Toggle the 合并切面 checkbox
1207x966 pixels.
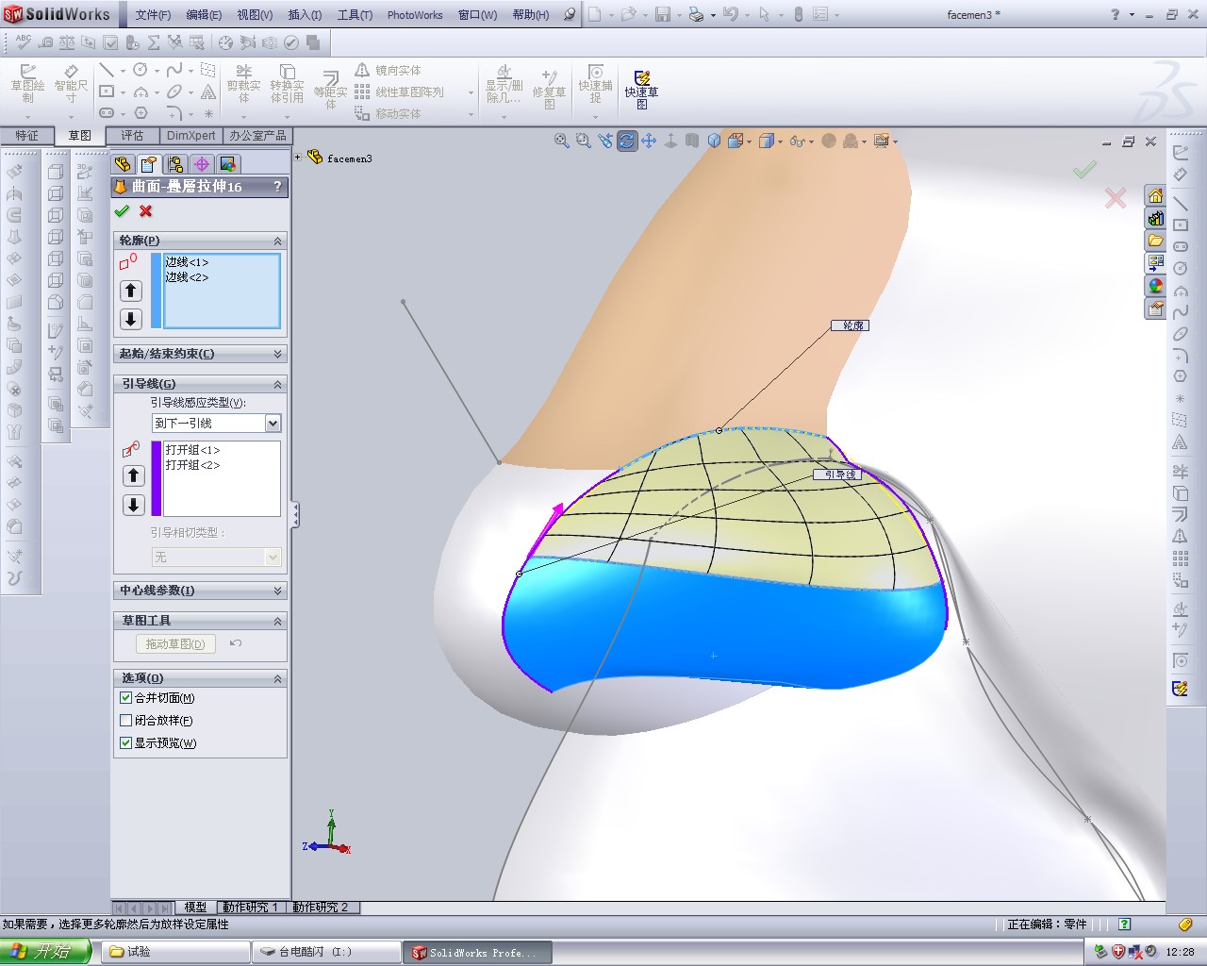[126, 698]
